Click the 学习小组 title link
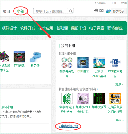 (6, 107)
